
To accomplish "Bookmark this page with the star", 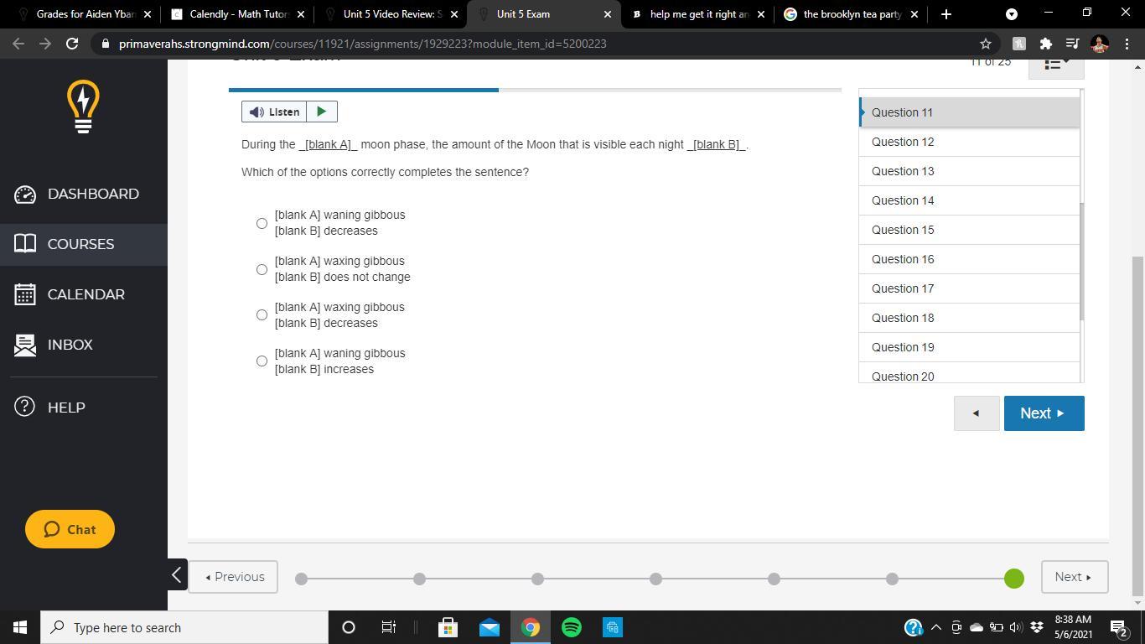I will point(986,44).
